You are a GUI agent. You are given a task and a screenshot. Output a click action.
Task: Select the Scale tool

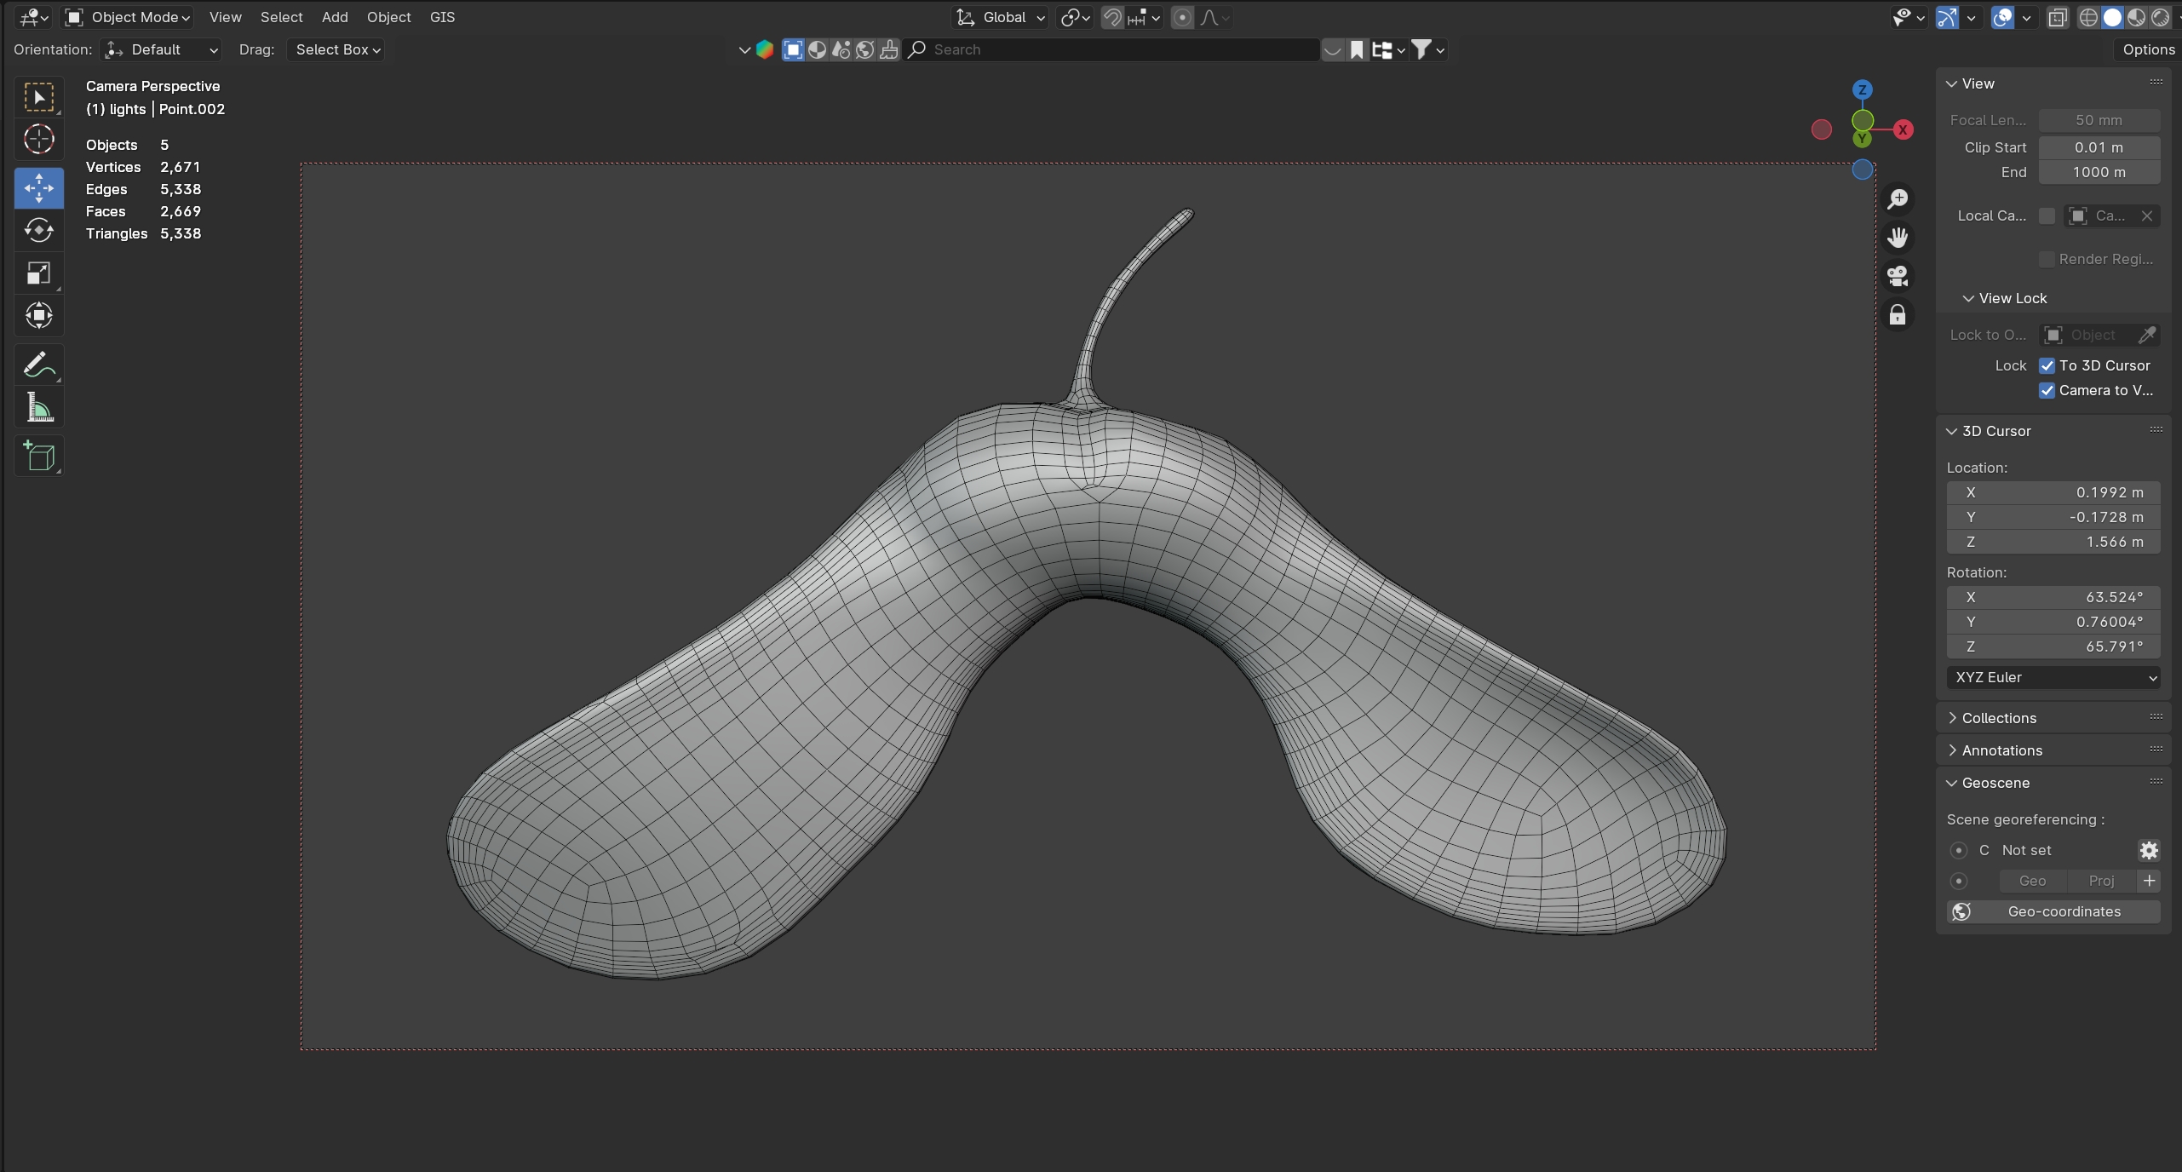point(39,273)
